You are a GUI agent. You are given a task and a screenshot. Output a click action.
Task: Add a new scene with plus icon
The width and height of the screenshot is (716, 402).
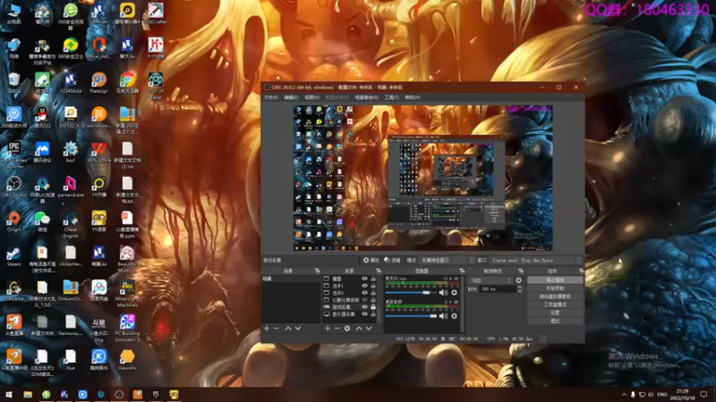pos(267,328)
